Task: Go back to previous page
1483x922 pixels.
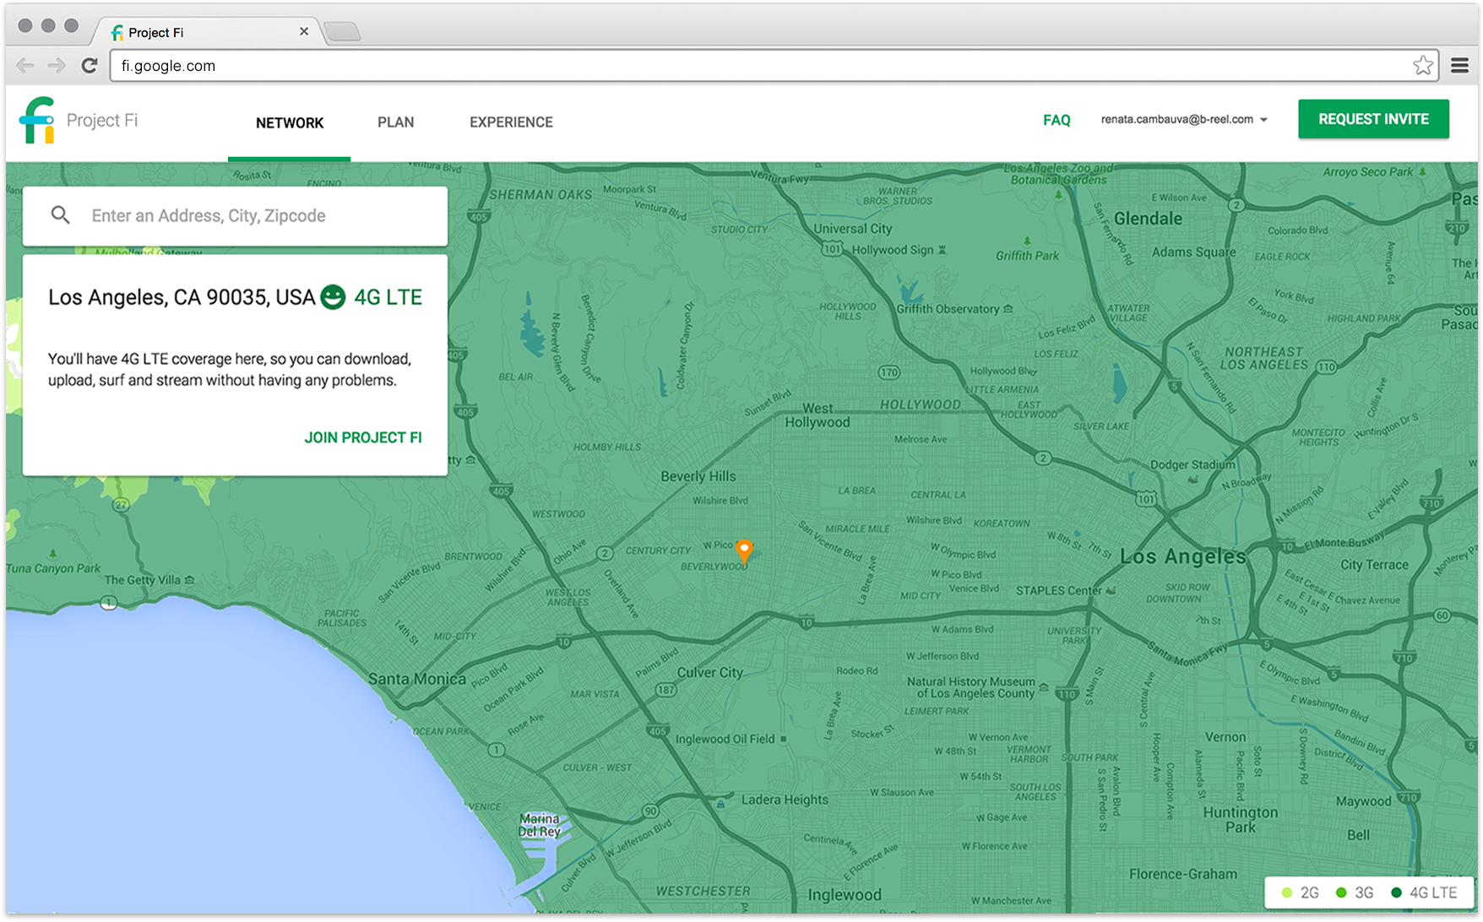Action: (x=25, y=66)
